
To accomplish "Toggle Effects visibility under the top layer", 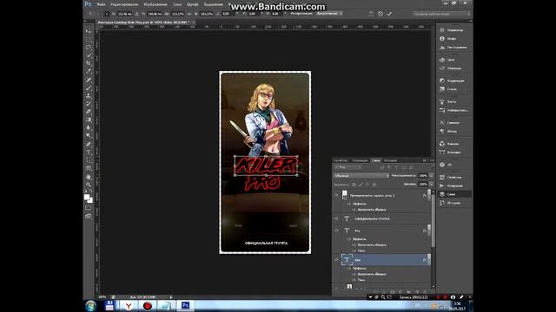I will pos(349,204).
